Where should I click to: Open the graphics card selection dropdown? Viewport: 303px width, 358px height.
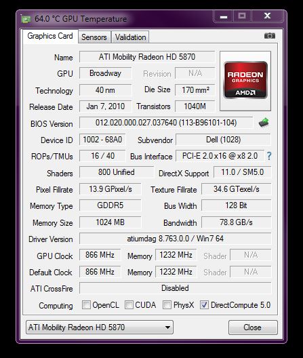100,327
